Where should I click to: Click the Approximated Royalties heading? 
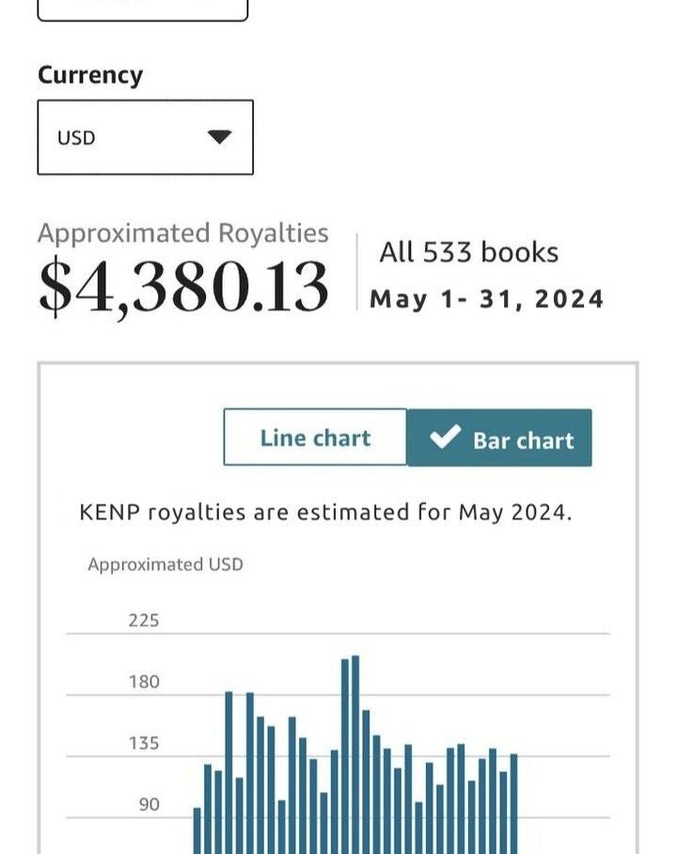(183, 233)
